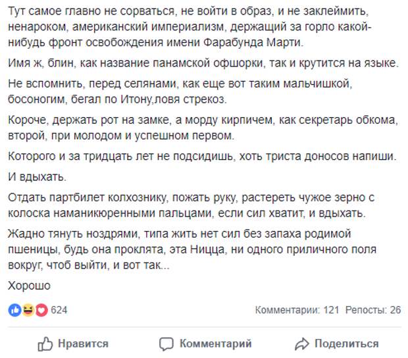Click the share arrow icon beside Поделиться
Screen dimensions: 408x358
click(x=302, y=344)
